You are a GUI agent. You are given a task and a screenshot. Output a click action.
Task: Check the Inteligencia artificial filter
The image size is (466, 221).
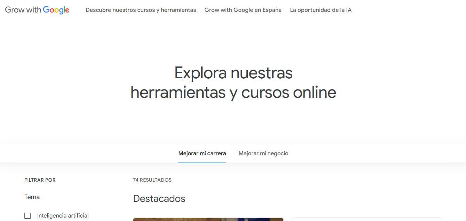(27, 216)
